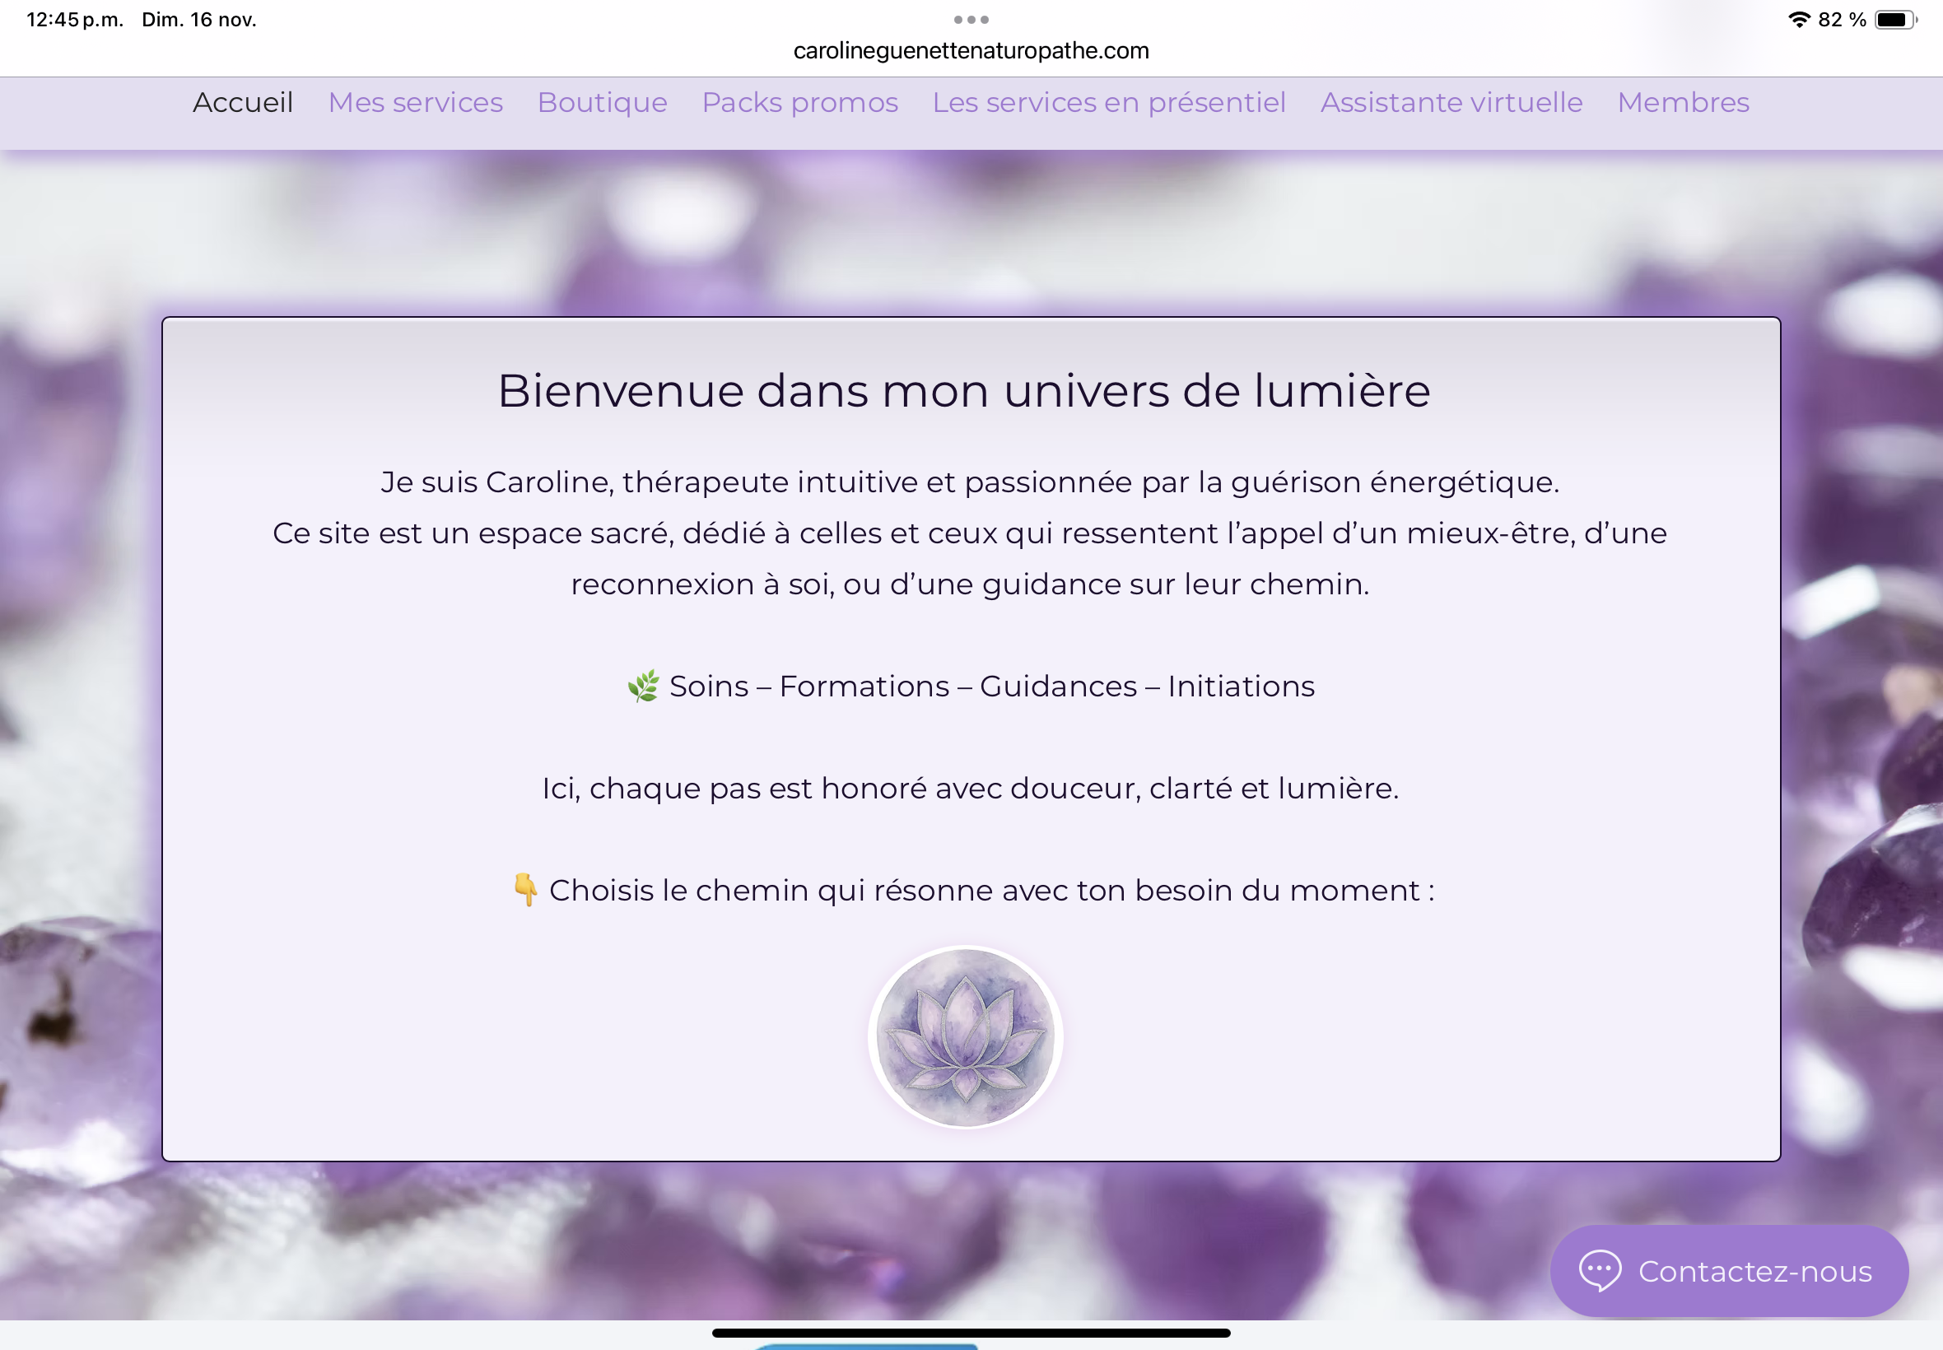The image size is (1943, 1350).
Task: Tap the Wi-Fi status icon
Action: pos(1798,20)
